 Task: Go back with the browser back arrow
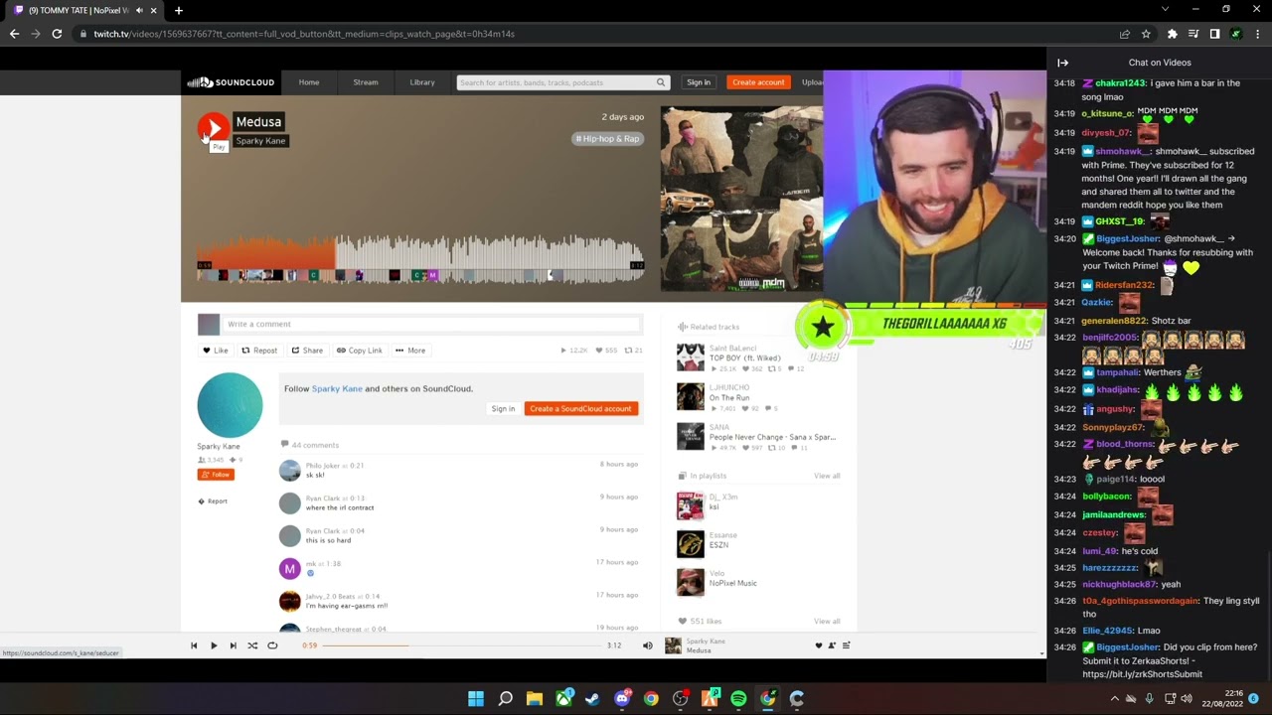tap(14, 34)
